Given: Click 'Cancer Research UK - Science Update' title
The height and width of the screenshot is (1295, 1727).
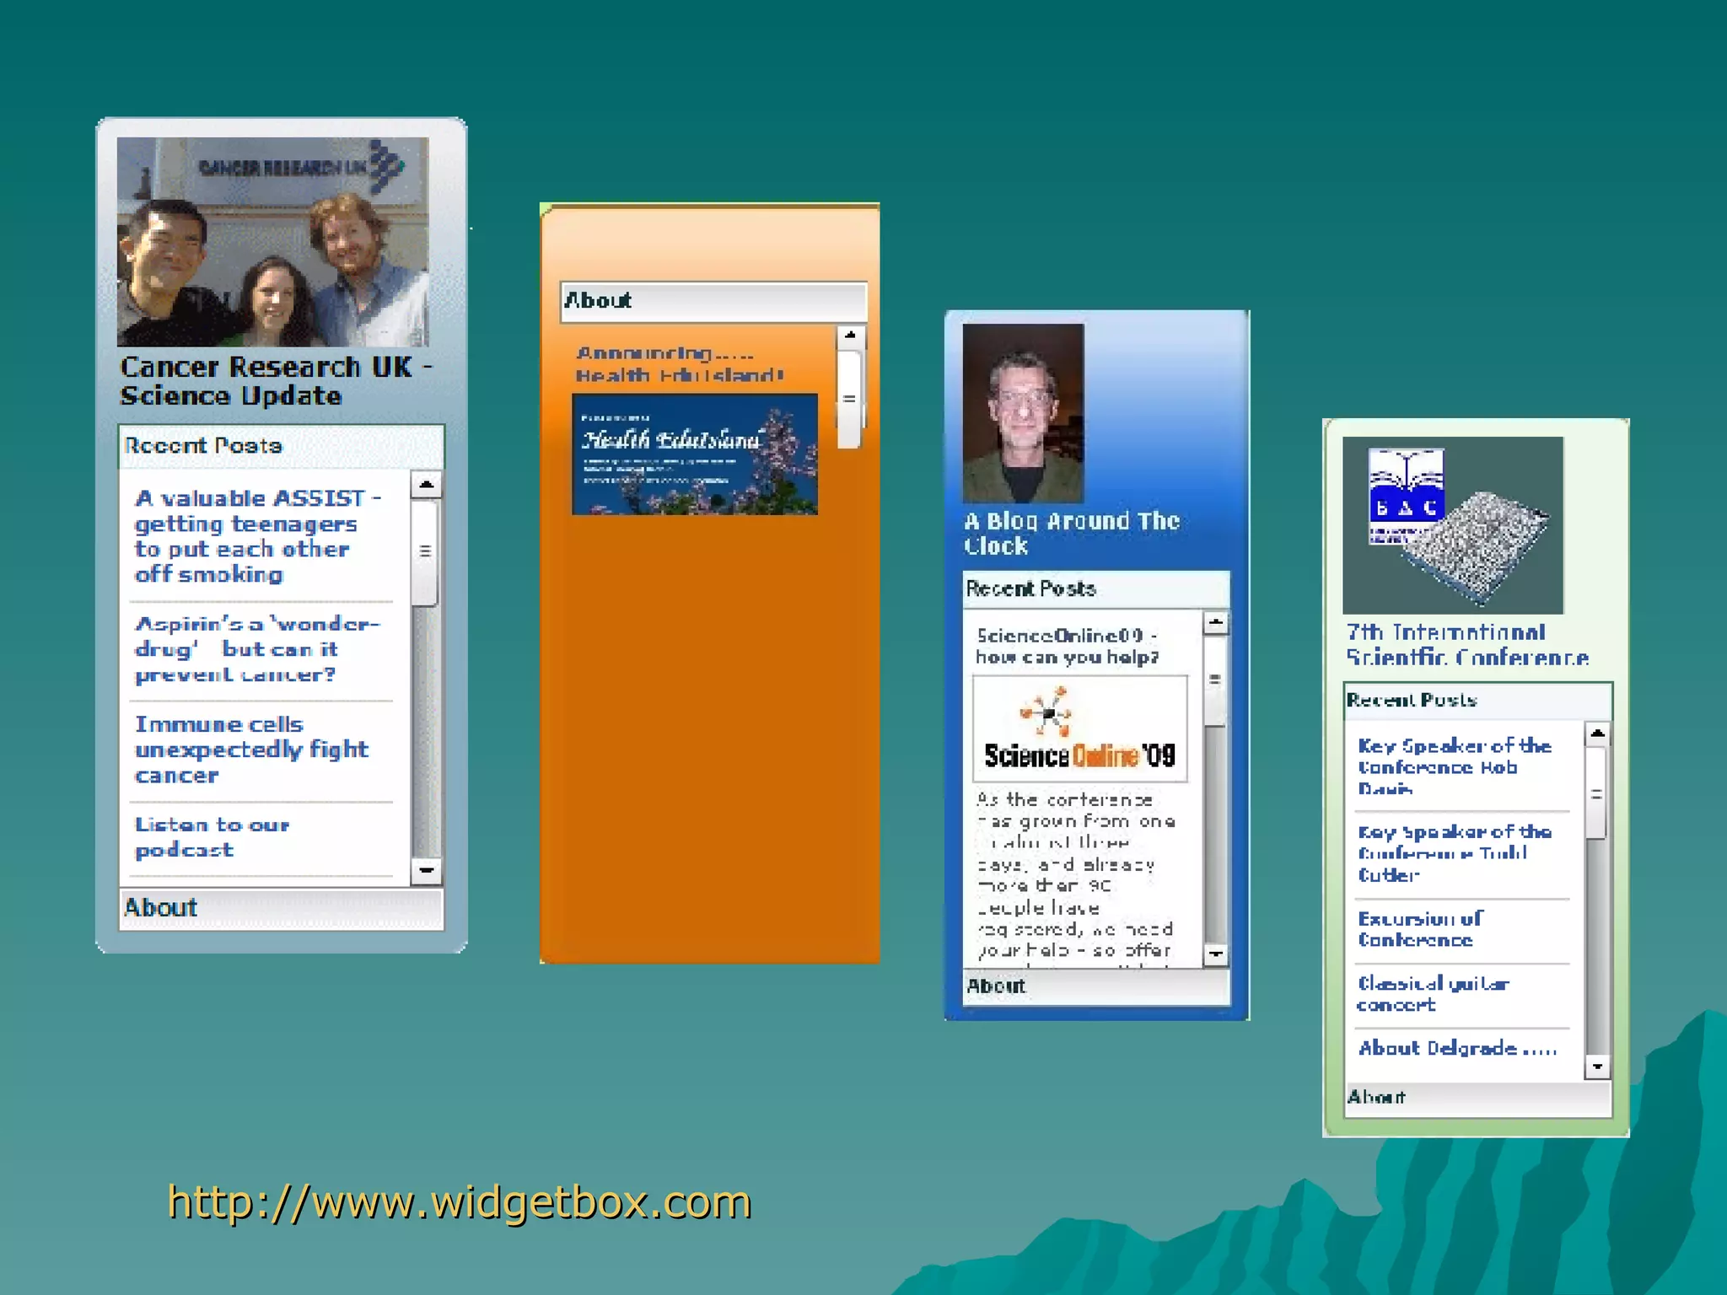Looking at the screenshot, I should [276, 381].
